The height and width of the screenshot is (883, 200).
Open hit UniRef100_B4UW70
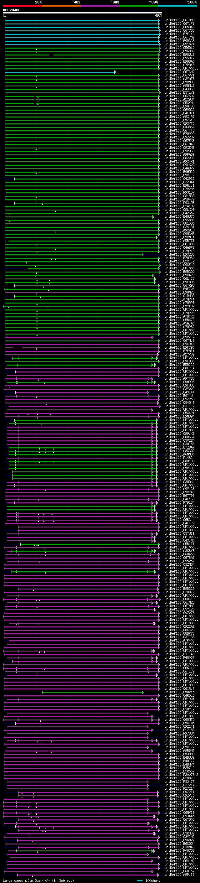click(179, 217)
